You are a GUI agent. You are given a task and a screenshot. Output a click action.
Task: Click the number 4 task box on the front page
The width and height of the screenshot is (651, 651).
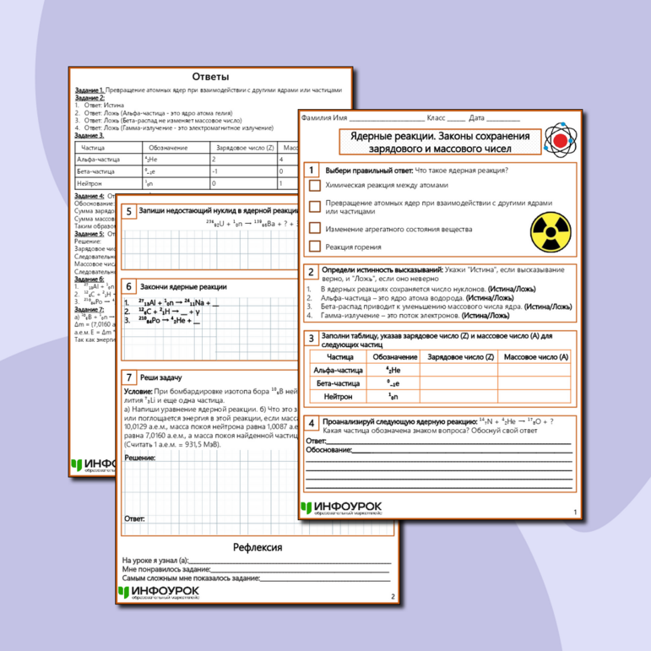pos(312,422)
